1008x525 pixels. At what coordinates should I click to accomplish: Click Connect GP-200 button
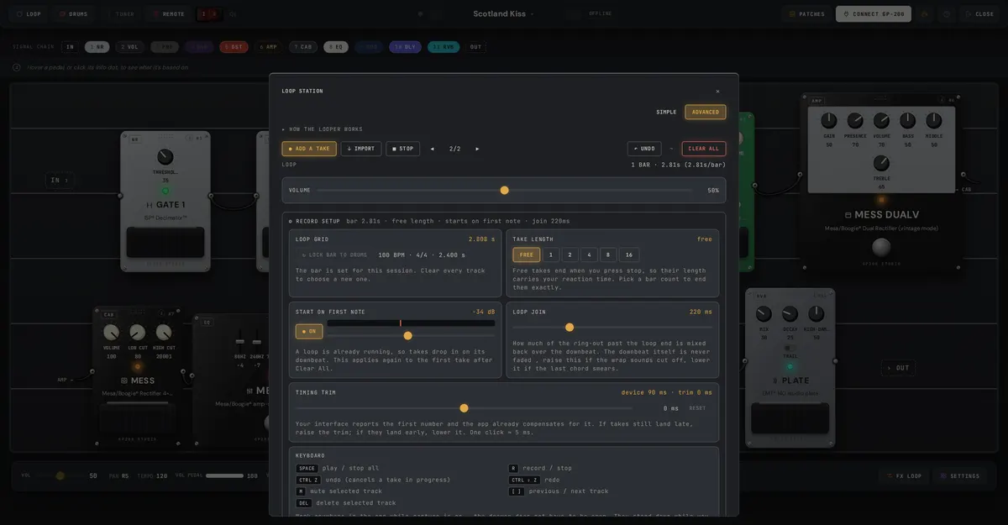[x=873, y=13]
